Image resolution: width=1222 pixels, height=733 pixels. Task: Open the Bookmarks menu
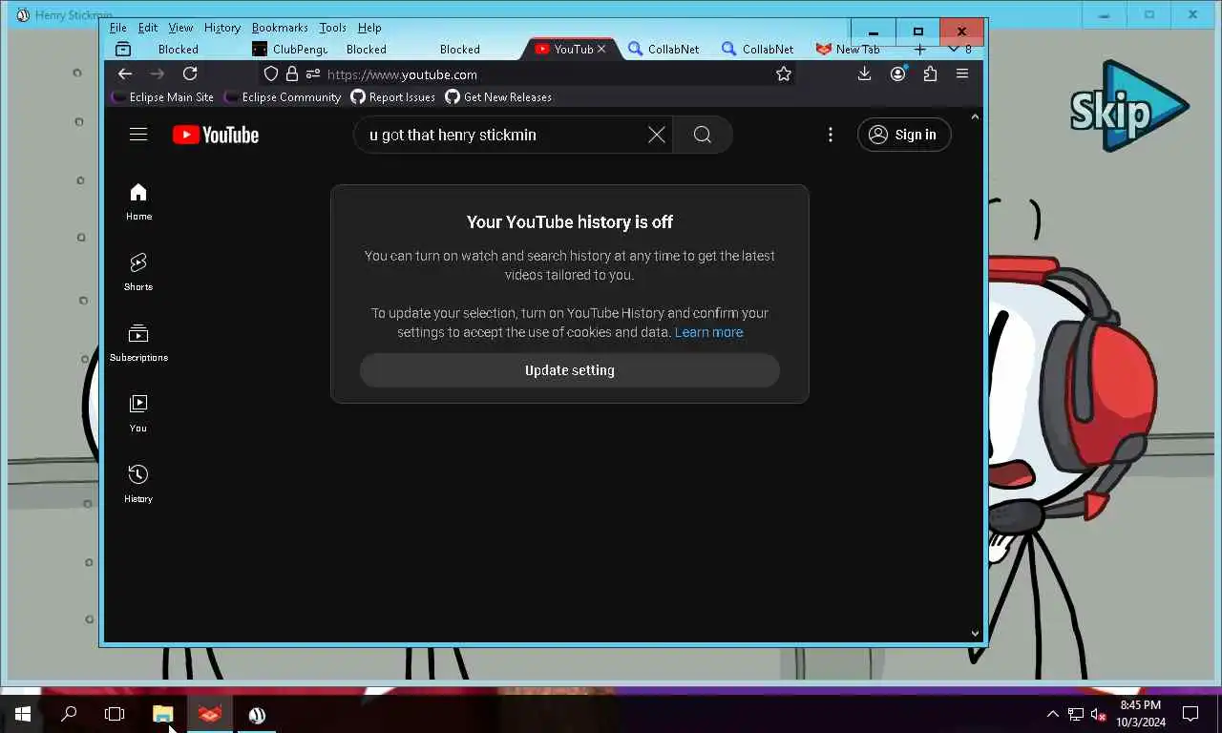coord(280,28)
